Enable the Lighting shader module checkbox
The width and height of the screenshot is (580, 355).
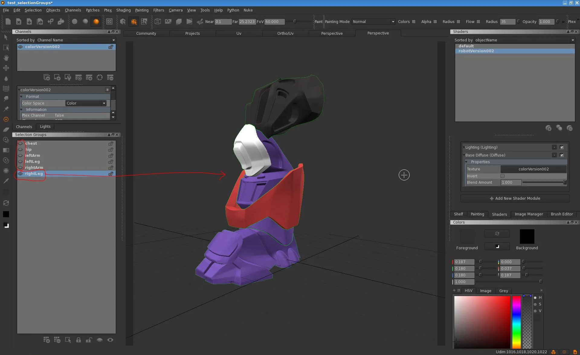coord(562,147)
